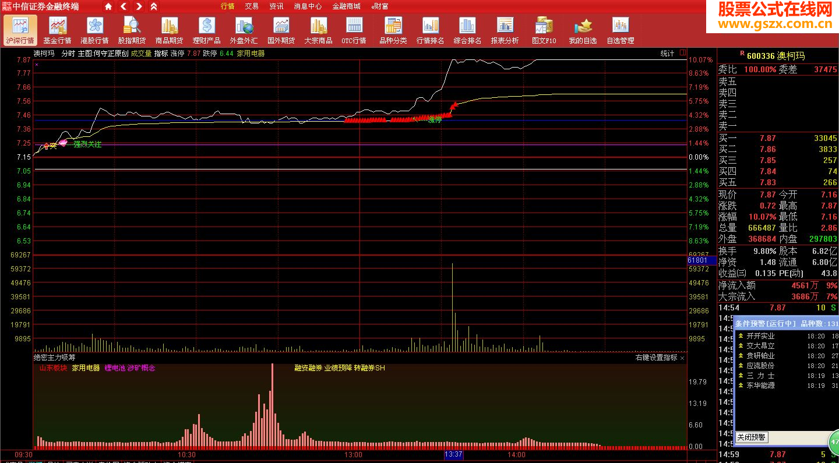Open 大宗商品 bulk commodities icon

(x=318, y=30)
